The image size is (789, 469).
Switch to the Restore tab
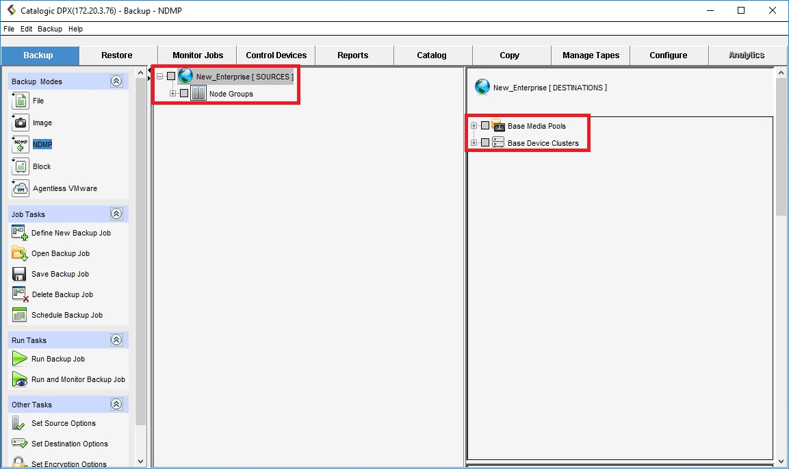[x=117, y=55]
